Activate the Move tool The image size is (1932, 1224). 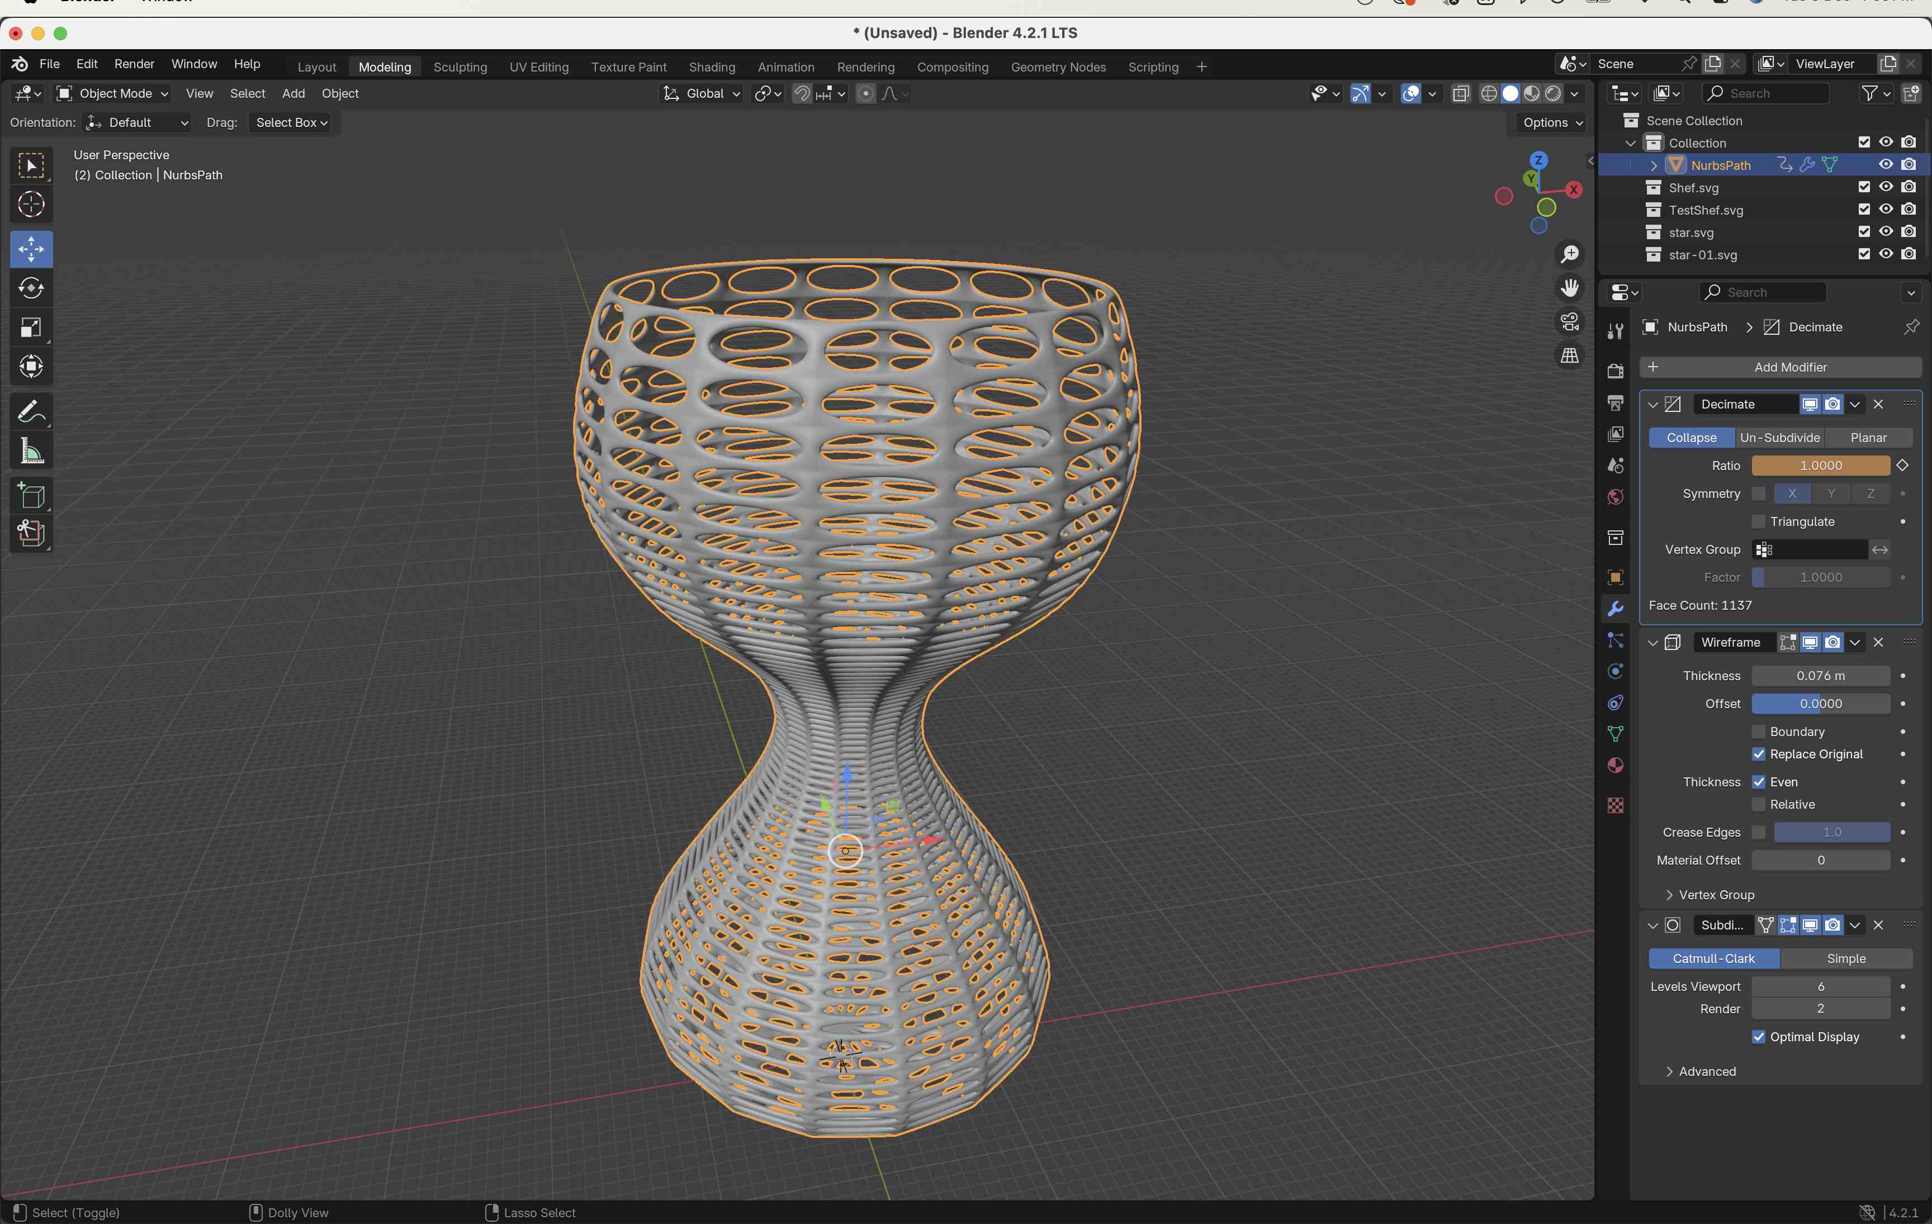(x=31, y=249)
